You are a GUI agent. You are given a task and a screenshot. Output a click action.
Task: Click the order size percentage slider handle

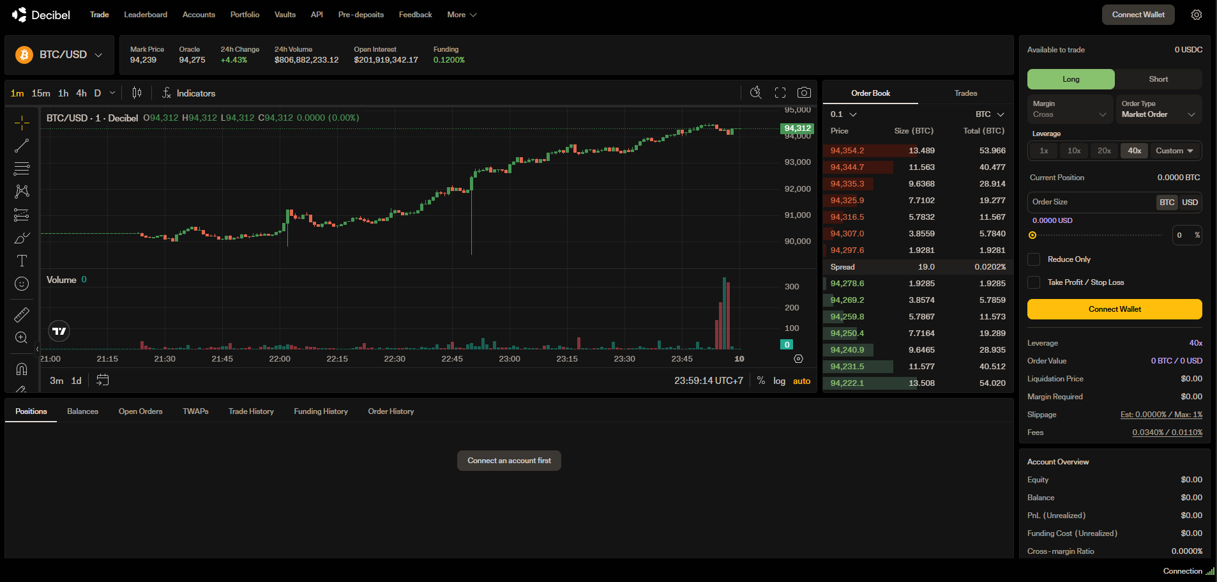click(x=1032, y=235)
